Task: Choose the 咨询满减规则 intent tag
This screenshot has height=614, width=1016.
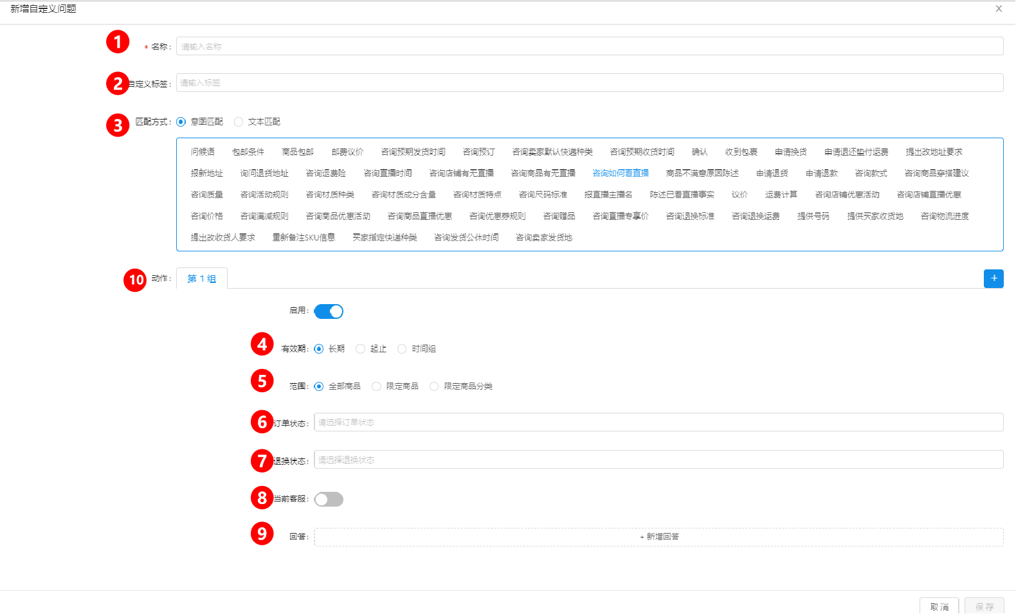Action: click(264, 216)
